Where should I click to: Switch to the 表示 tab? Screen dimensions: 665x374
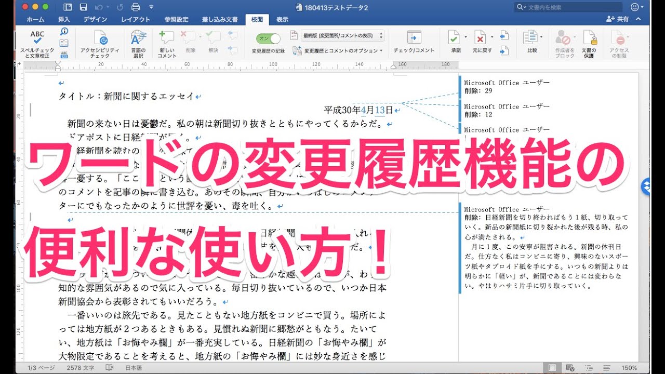[282, 19]
